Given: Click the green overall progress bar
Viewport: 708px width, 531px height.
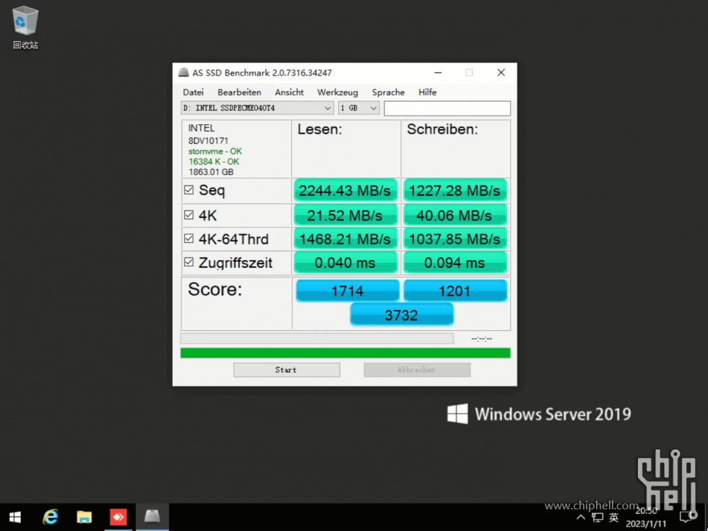Looking at the screenshot, I should [345, 353].
